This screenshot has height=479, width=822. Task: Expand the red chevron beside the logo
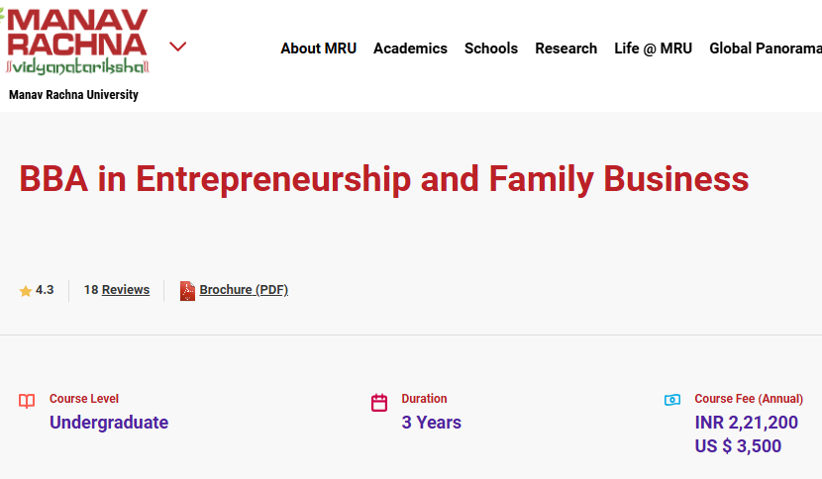coord(178,47)
